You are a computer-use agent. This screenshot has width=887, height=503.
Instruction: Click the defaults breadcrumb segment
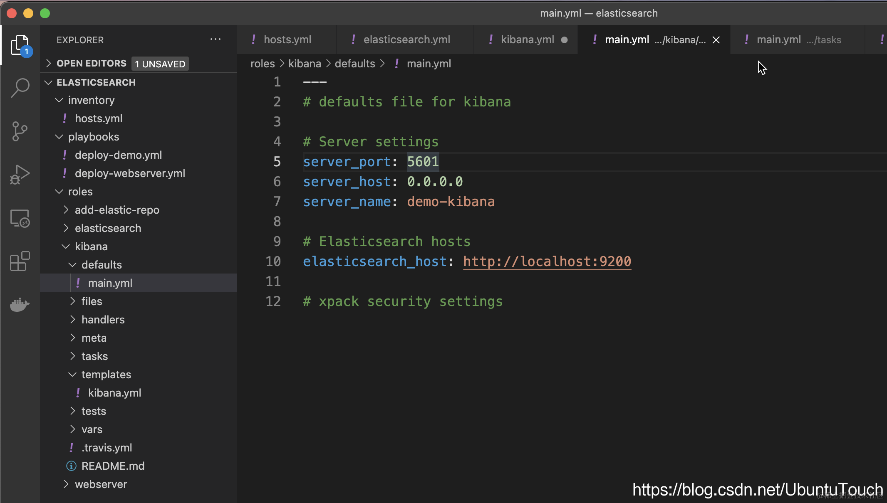click(354, 64)
